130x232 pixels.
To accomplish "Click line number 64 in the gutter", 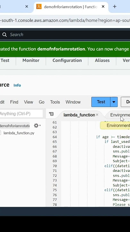I will tap(55, 137).
